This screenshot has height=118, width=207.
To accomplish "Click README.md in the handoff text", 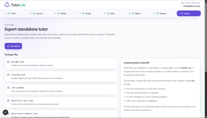I will (186, 68).
